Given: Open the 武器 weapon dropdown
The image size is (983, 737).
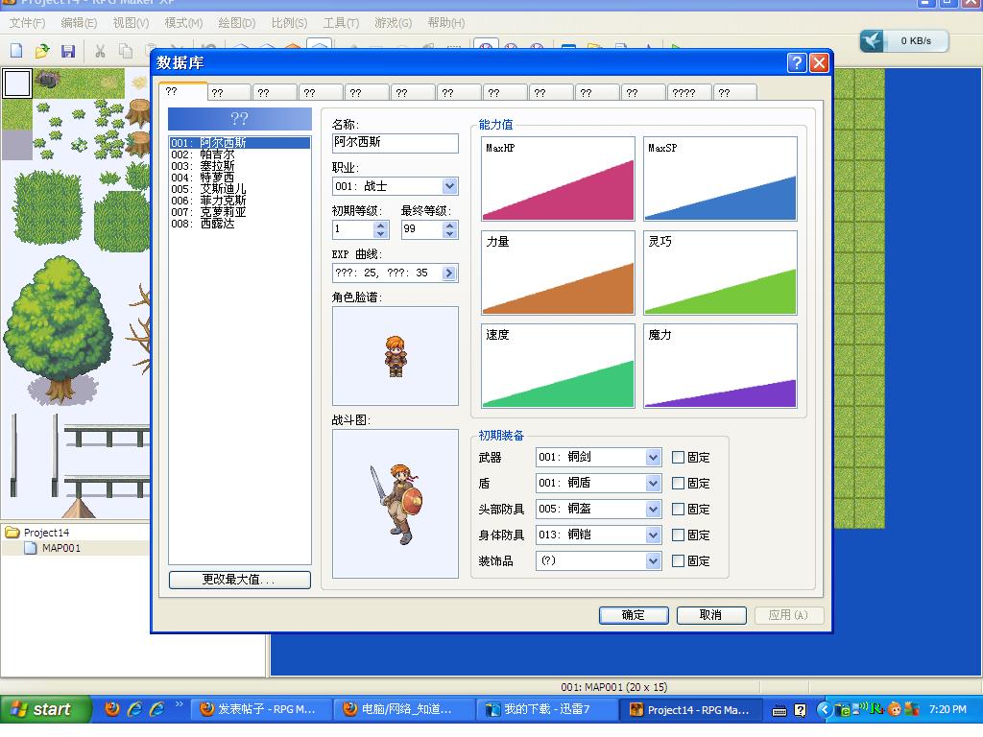Looking at the screenshot, I should [x=653, y=457].
